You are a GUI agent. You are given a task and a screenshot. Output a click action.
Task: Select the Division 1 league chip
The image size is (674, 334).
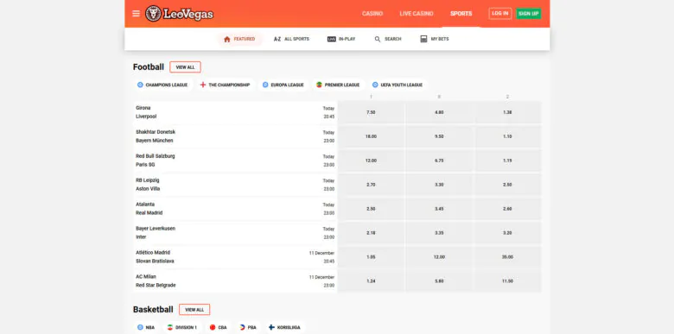[x=181, y=327]
